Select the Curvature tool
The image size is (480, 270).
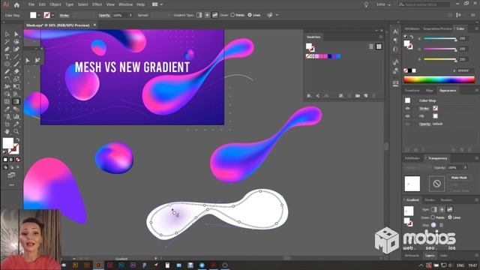pos(16,49)
